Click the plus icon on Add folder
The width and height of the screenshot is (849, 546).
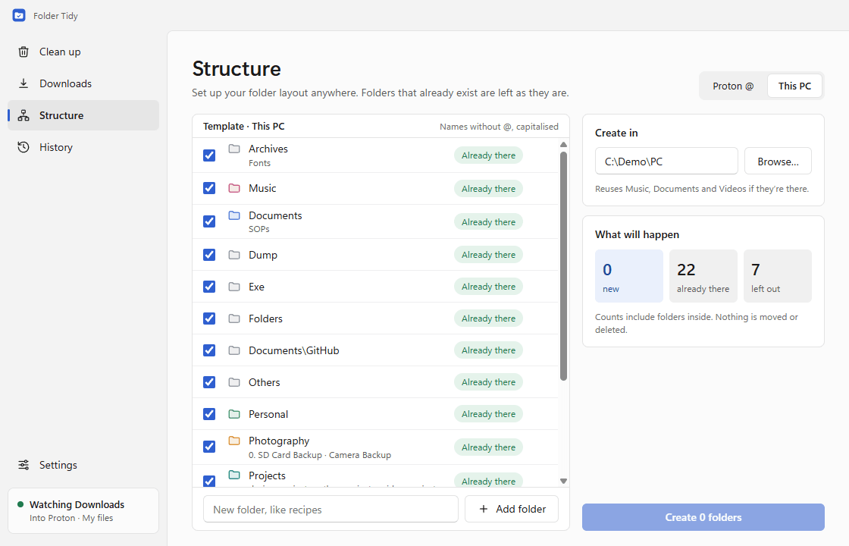484,509
